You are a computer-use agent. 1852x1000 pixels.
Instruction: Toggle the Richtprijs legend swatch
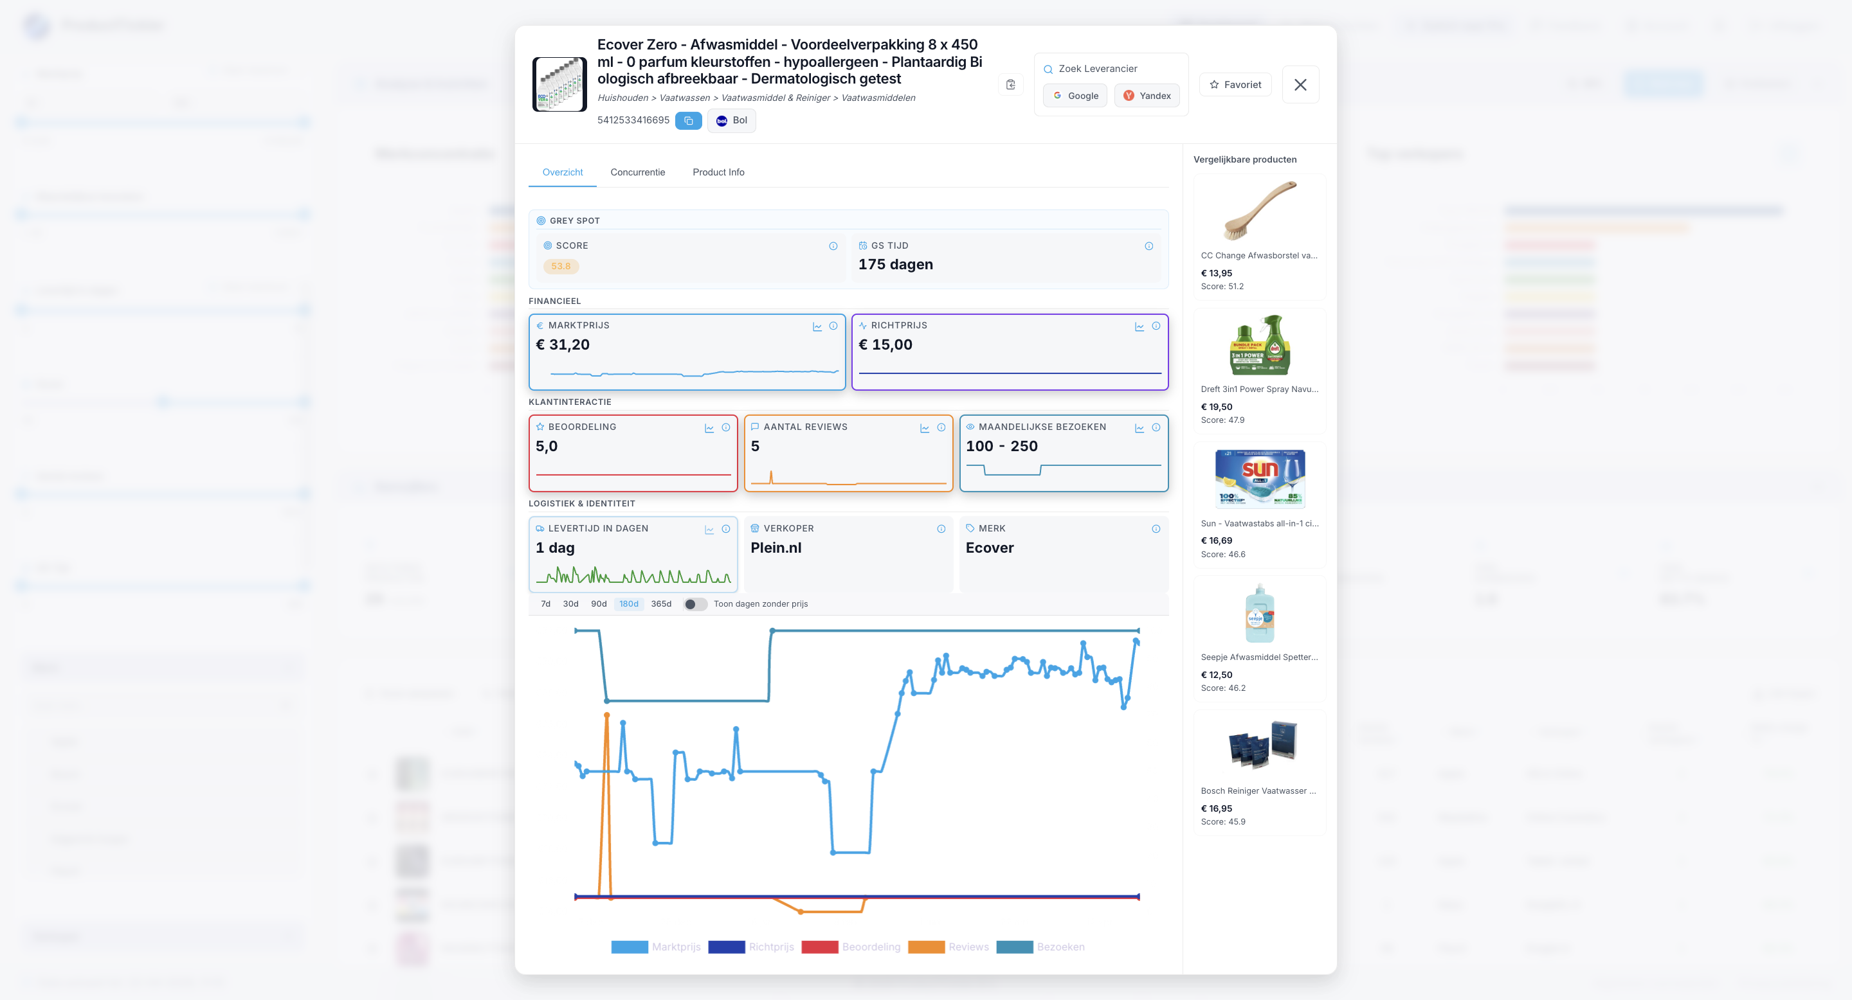[x=727, y=947]
